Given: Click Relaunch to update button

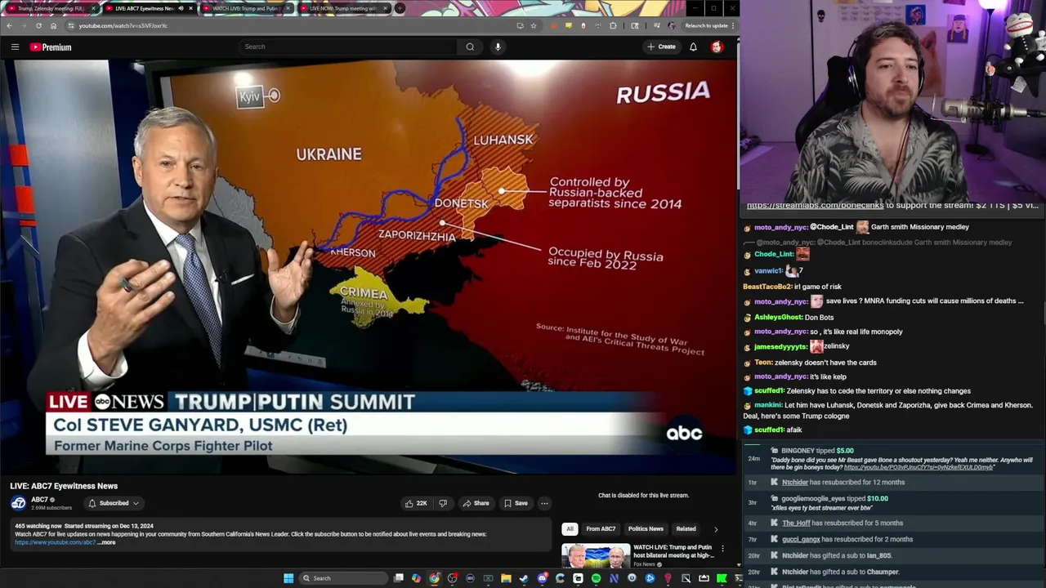Looking at the screenshot, I should 709,25.
